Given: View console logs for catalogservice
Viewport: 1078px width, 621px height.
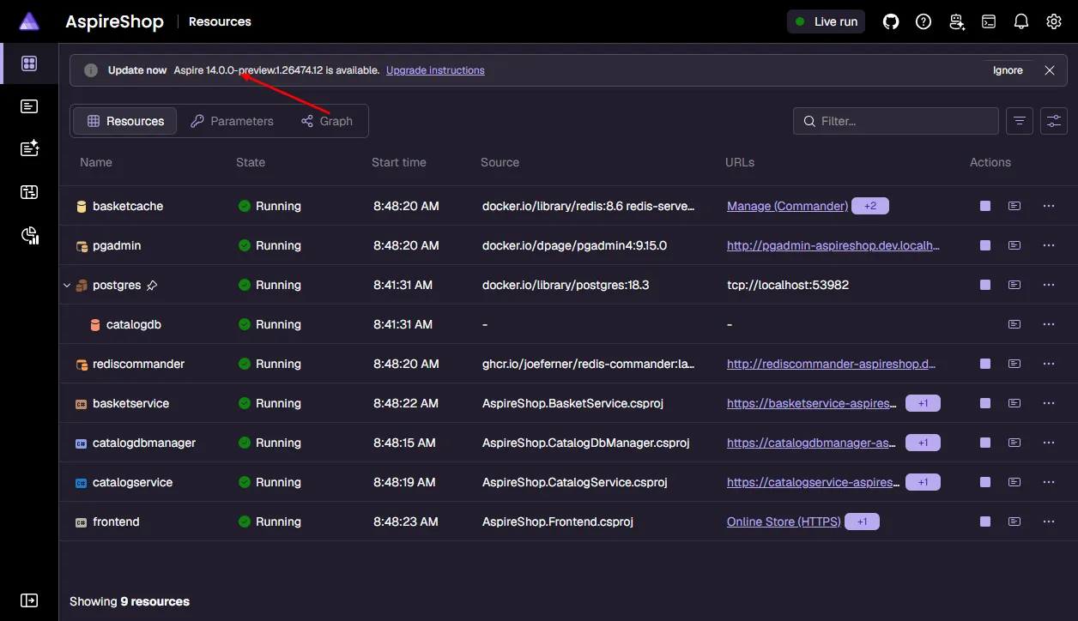Looking at the screenshot, I should (1014, 482).
